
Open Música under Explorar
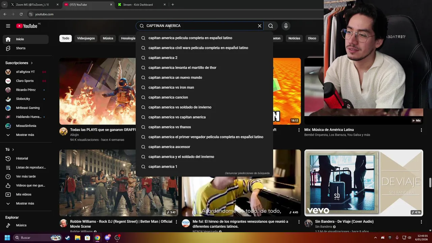(26, 225)
